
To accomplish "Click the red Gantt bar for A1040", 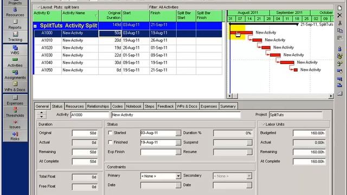I will point(287,63).
